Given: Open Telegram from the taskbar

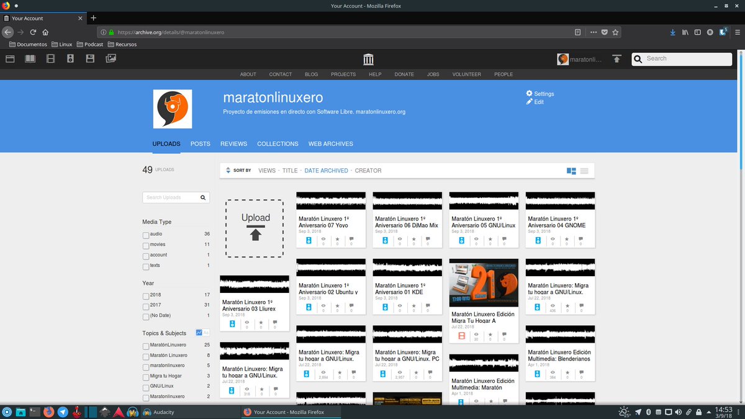Looking at the screenshot, I should [x=63, y=412].
